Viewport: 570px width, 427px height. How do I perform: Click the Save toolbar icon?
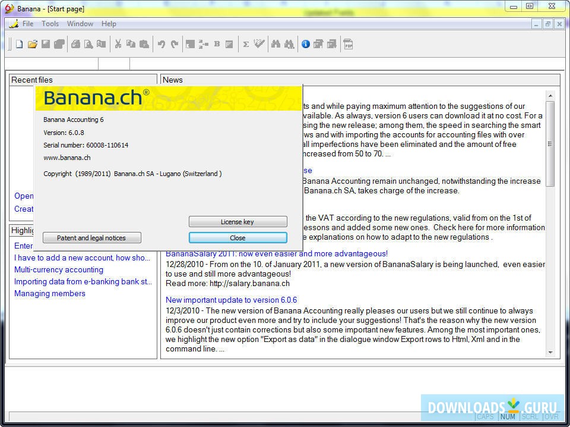pyautogui.click(x=46, y=45)
